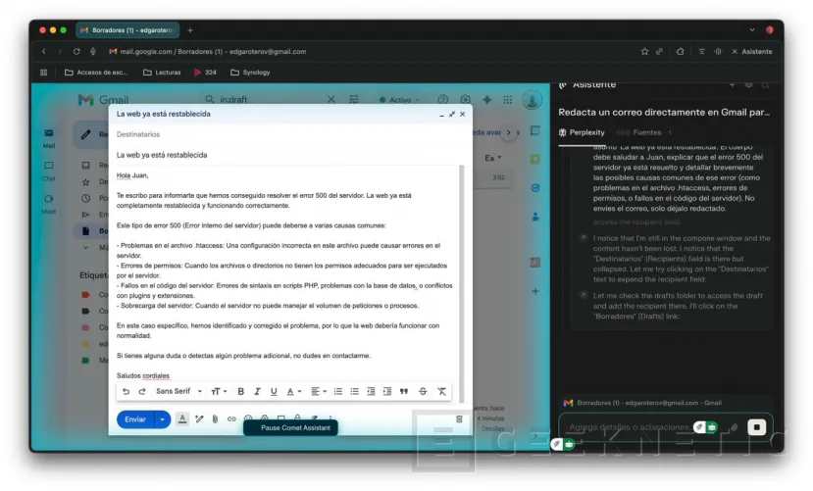Select the Borradores browser tab
Screen dimensions: 813x491
(127, 30)
